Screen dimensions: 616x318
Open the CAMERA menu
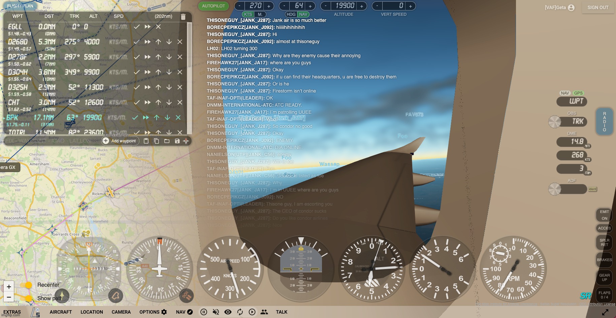pos(121,312)
